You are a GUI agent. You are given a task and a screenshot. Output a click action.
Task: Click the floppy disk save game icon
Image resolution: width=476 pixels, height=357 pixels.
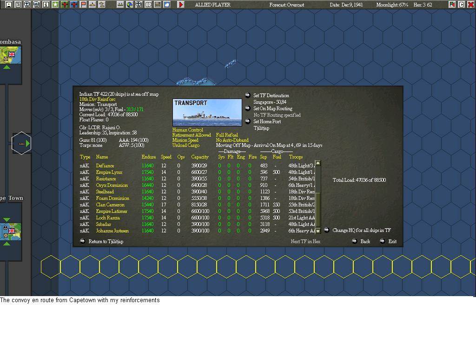[x=9, y=5]
